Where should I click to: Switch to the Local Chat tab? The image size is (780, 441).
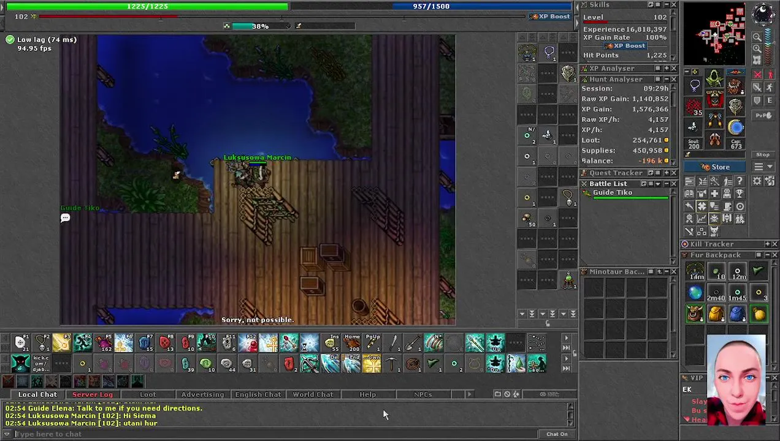tap(37, 394)
